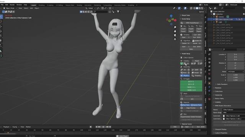The image size is (245, 137).
Task: Click the Property assembly button
Action: (x=197, y=76)
